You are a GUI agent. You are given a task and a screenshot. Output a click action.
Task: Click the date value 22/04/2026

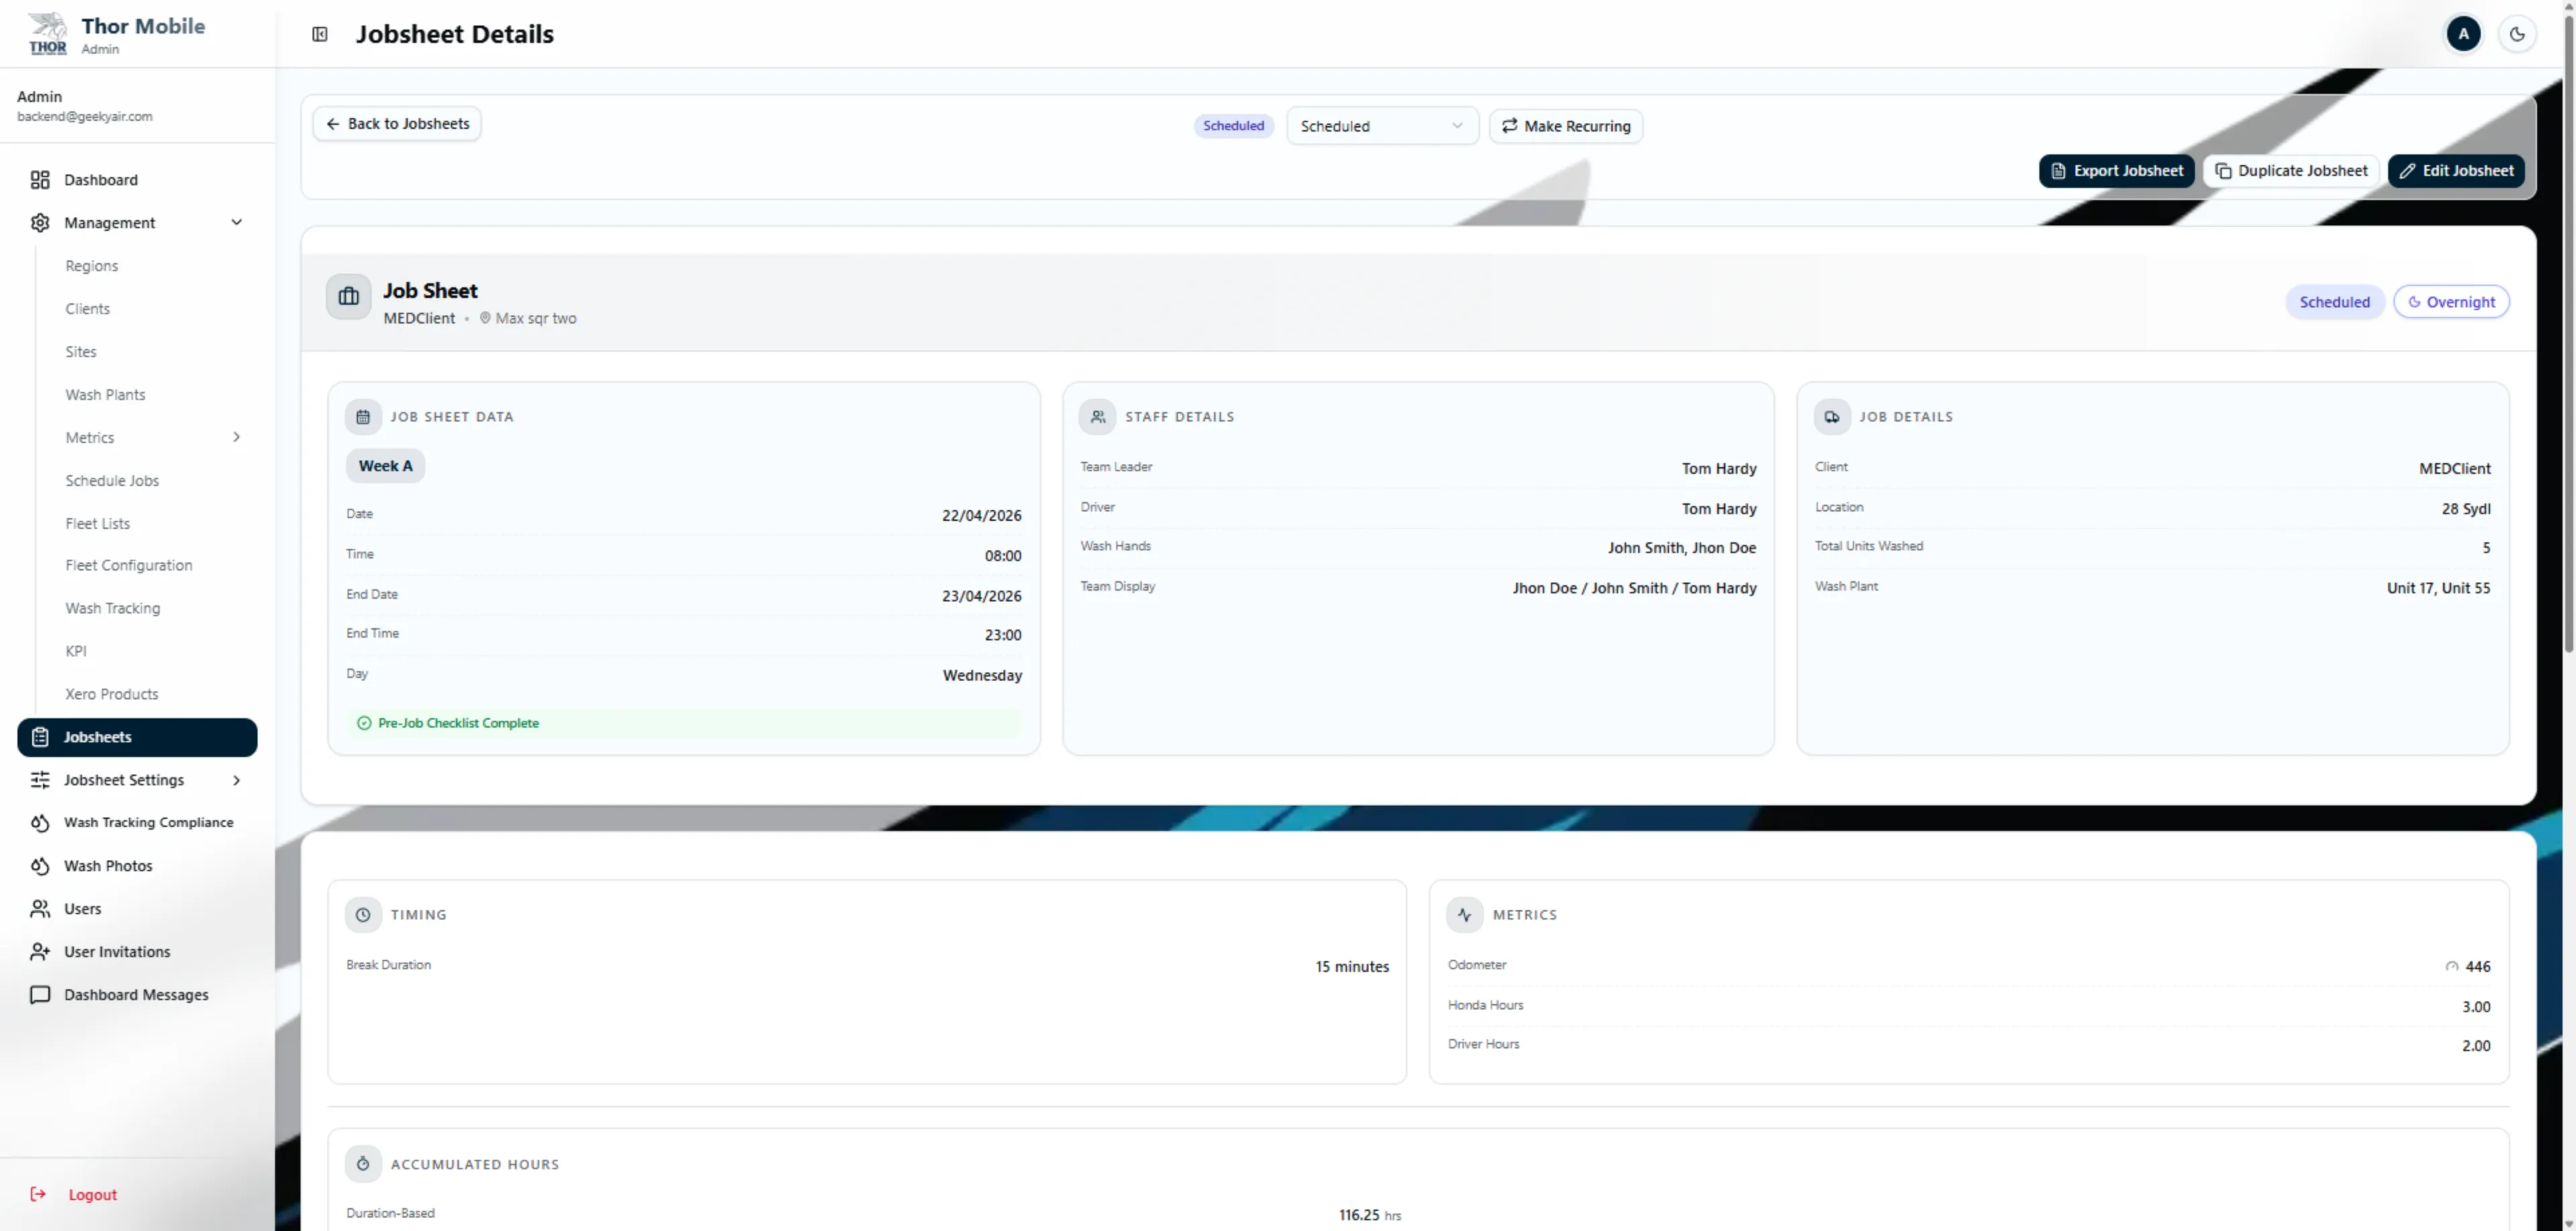coord(981,516)
